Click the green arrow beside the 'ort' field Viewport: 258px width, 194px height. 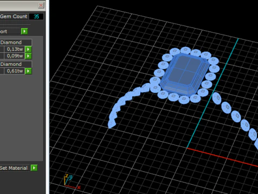coord(24,31)
